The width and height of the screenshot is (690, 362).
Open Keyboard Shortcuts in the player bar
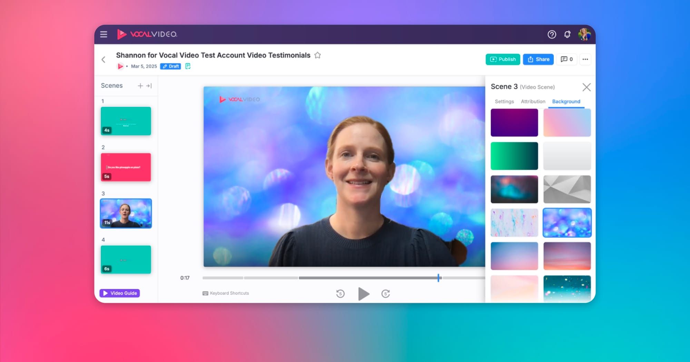click(x=226, y=293)
